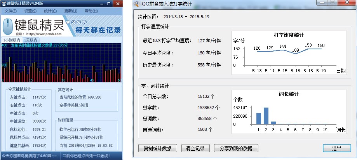The height and width of the screenshot is (160, 357).
Task: Switch to the 1天以内 tab
Action: click(31, 40)
